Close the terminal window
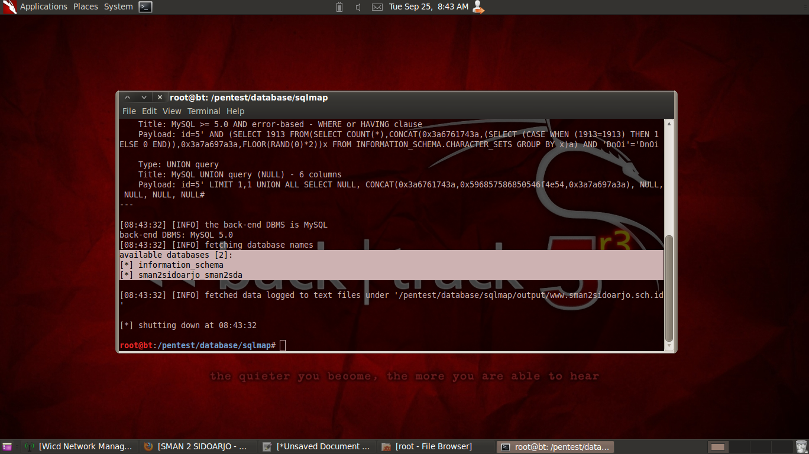809x454 pixels. (160, 98)
